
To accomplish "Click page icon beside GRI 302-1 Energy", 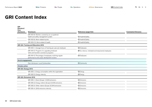I will coord(79,72).
